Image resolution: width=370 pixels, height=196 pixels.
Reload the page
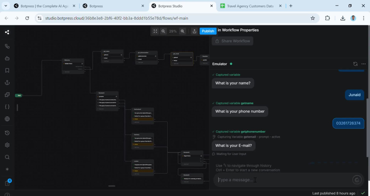click(27, 18)
